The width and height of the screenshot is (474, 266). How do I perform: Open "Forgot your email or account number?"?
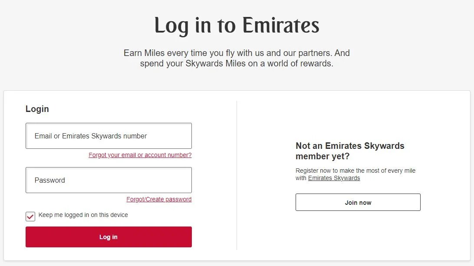[140, 155]
